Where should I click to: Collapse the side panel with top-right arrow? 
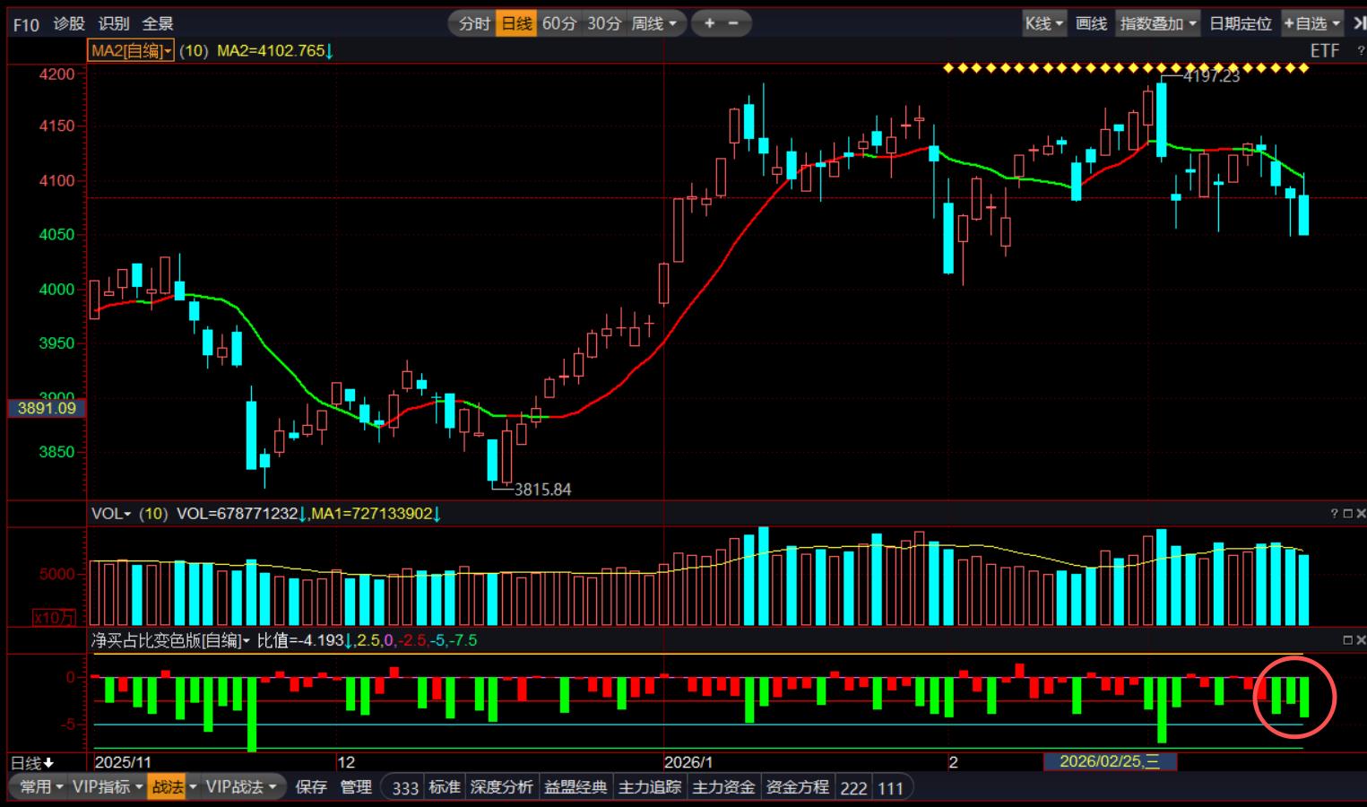pos(1359,23)
